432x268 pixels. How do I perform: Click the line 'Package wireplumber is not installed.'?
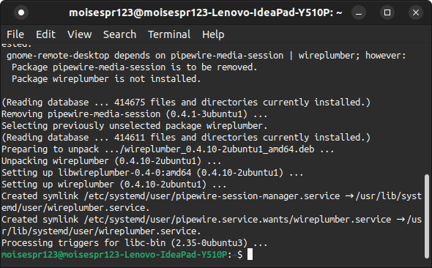point(106,79)
